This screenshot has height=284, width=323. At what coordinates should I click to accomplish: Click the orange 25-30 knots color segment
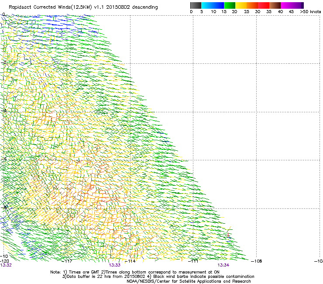(252, 5)
